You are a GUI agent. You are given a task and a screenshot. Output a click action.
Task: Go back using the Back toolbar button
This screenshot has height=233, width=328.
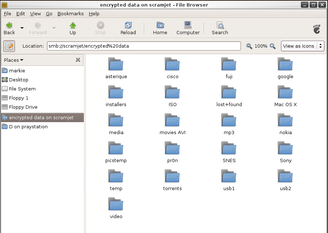(x=9, y=28)
